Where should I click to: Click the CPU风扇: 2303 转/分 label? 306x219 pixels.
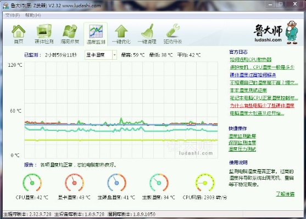(205, 198)
